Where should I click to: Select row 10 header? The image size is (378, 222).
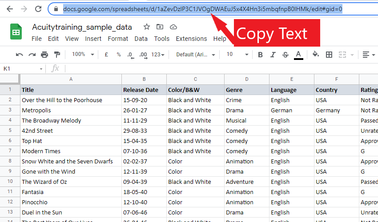[x=10, y=182]
